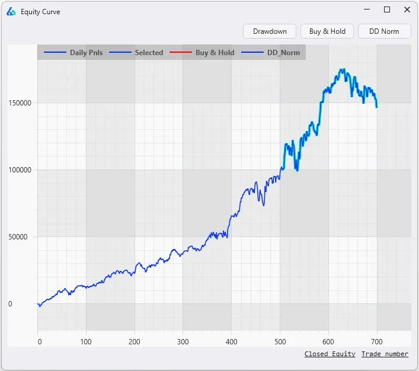Open the Closed Equity link
The image size is (419, 371).
tap(330, 354)
